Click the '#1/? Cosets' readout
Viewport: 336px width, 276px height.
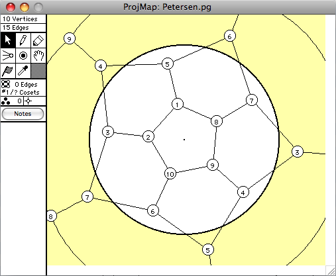21,92
